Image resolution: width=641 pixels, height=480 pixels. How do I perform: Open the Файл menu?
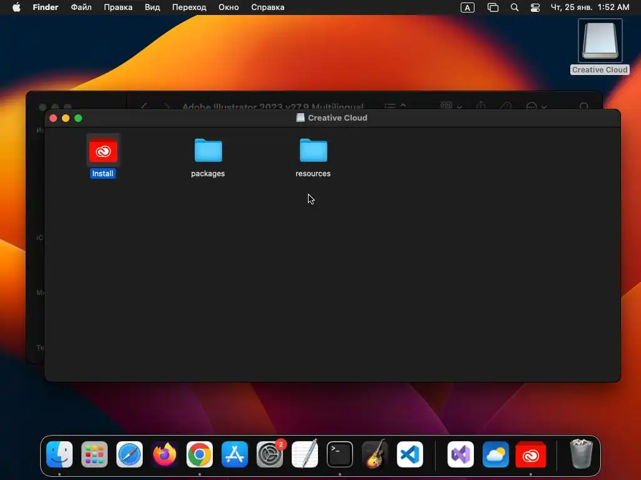(x=81, y=7)
